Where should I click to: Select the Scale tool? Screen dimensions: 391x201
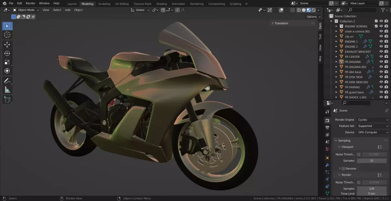7,62
